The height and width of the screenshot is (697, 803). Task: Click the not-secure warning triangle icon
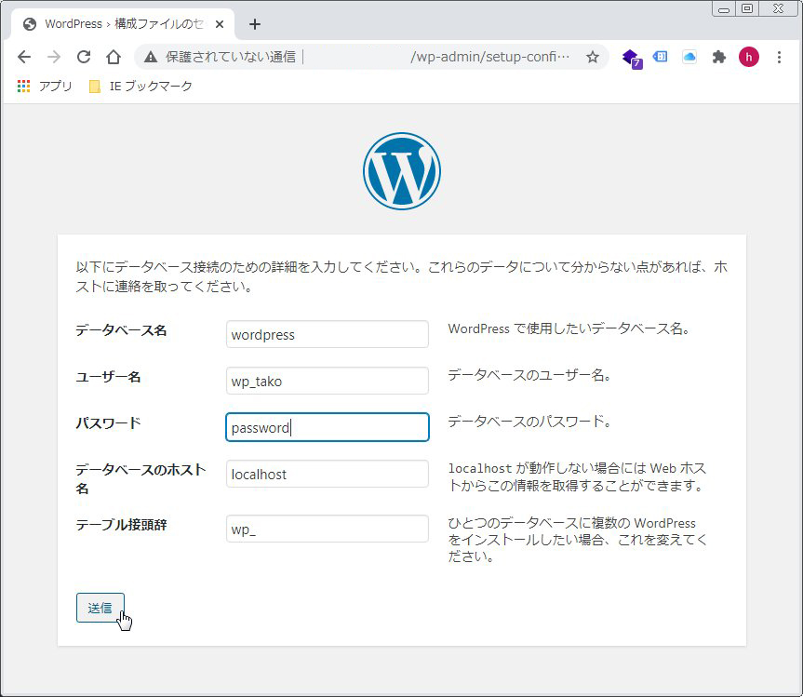[151, 57]
